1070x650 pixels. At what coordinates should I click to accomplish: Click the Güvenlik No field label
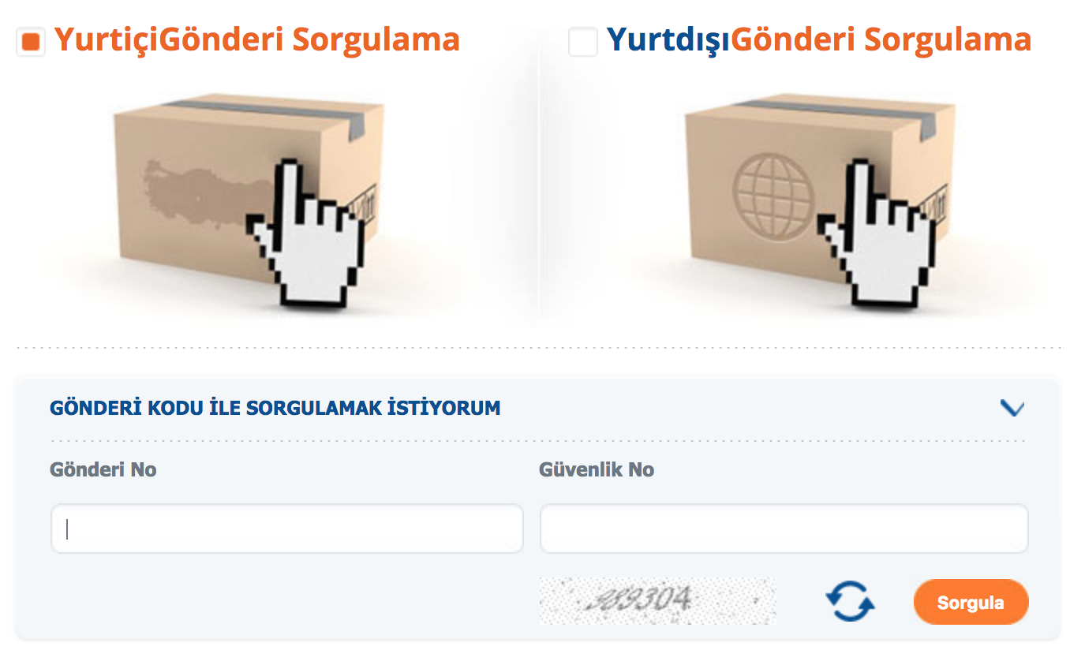point(597,469)
